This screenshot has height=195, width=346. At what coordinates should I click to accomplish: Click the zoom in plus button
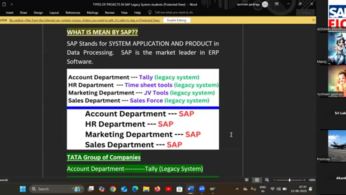pos(304,180)
